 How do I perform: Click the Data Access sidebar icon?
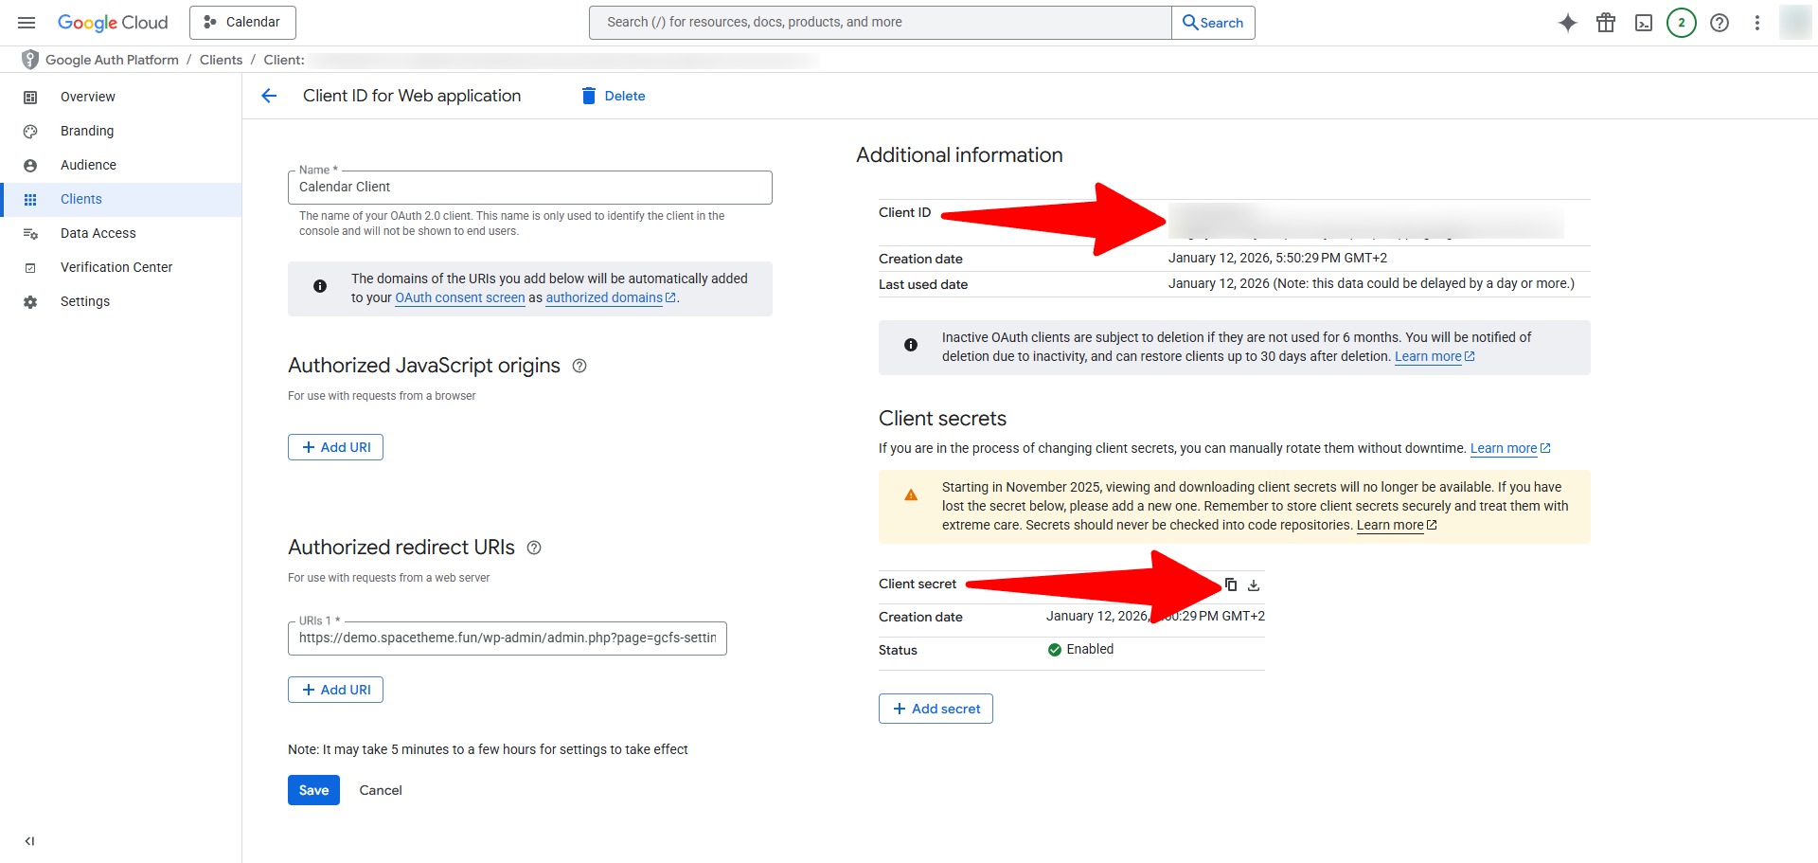[30, 233]
